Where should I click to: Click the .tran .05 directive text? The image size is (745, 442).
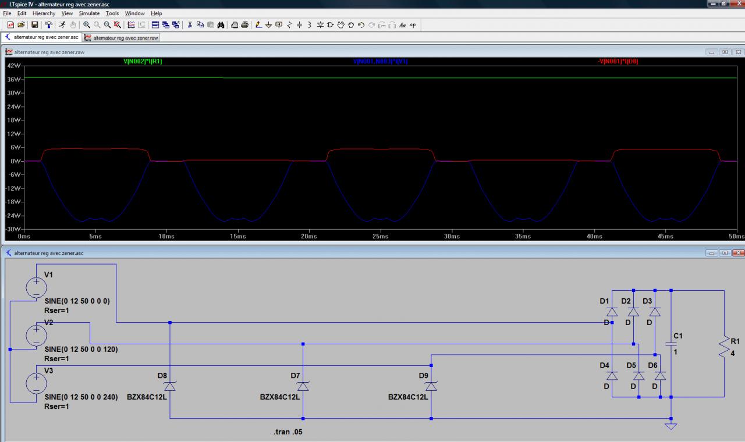click(x=288, y=432)
